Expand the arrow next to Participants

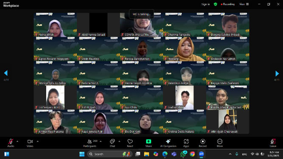[x=101, y=142]
